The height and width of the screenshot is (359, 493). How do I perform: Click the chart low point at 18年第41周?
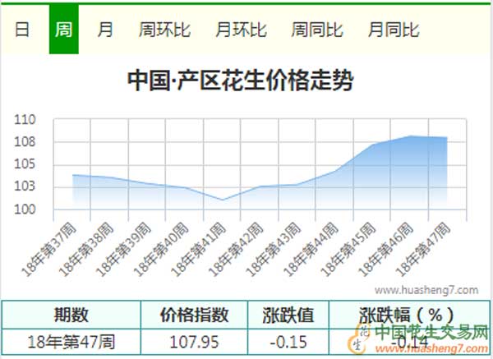pos(222,200)
